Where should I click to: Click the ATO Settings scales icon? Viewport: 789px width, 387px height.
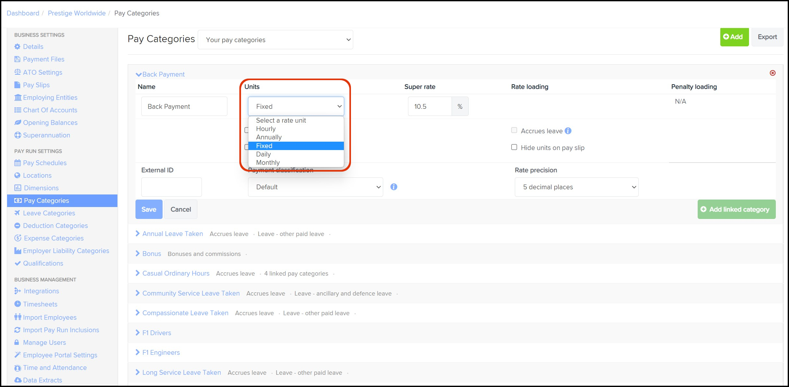[17, 72]
